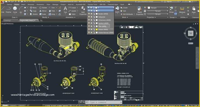This screenshot has width=200, height=107.
Task: Click the Edit block tool
Action: 123,11
